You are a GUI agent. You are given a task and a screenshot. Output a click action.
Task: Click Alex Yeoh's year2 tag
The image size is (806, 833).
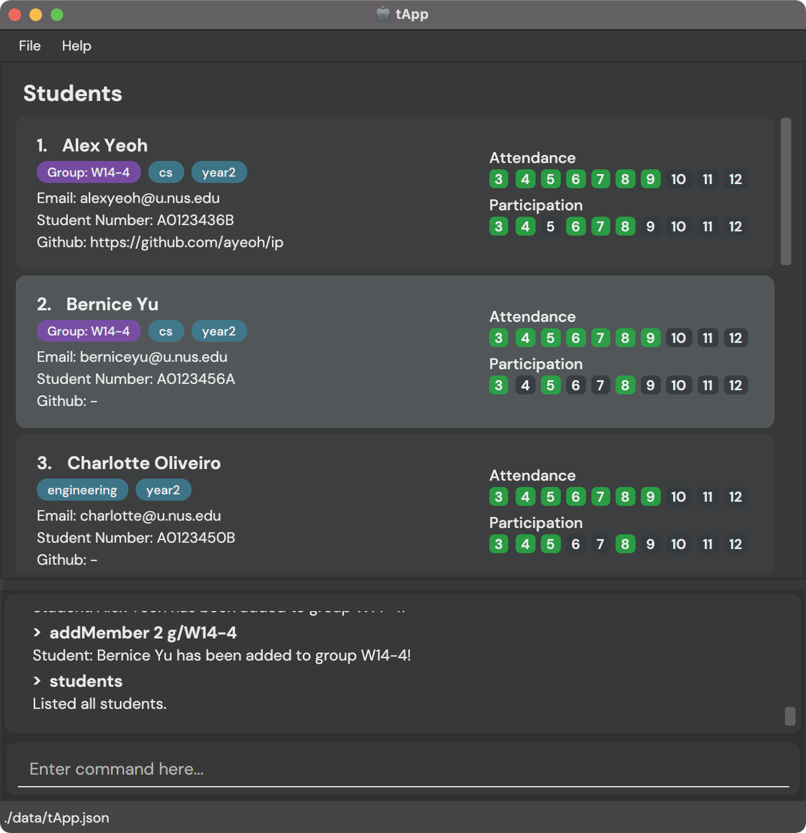pyautogui.click(x=219, y=172)
